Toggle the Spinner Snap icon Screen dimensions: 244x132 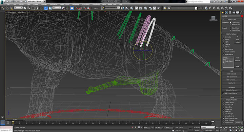[89, 8]
